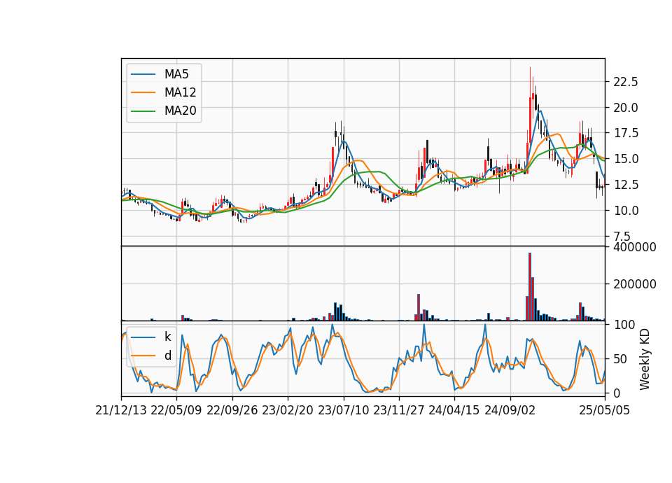Image resolution: width=672 pixels, height=483 pixels.
Task: Click the Weekly KD axis title
Action: (x=645, y=359)
